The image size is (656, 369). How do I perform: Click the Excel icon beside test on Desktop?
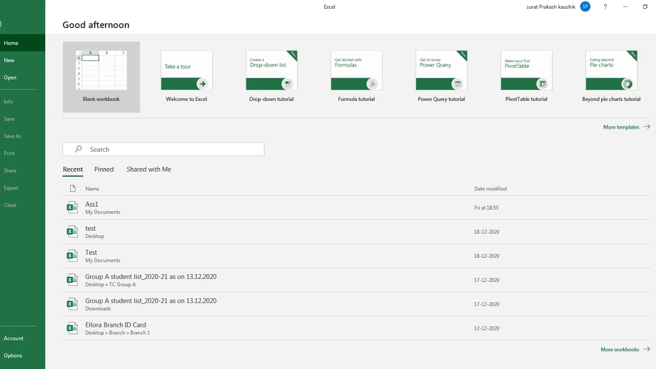[72, 232]
